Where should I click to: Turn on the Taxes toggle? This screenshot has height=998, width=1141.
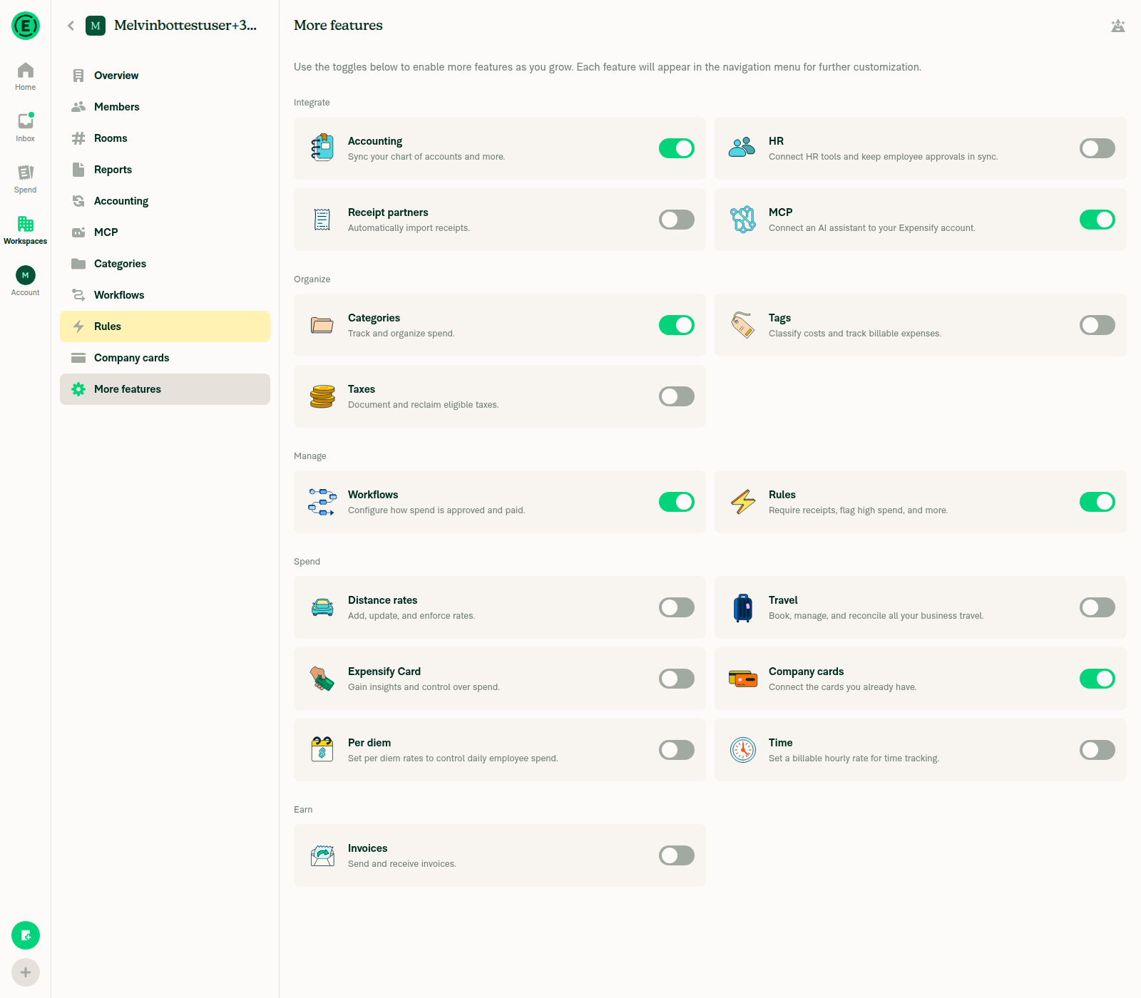677,396
